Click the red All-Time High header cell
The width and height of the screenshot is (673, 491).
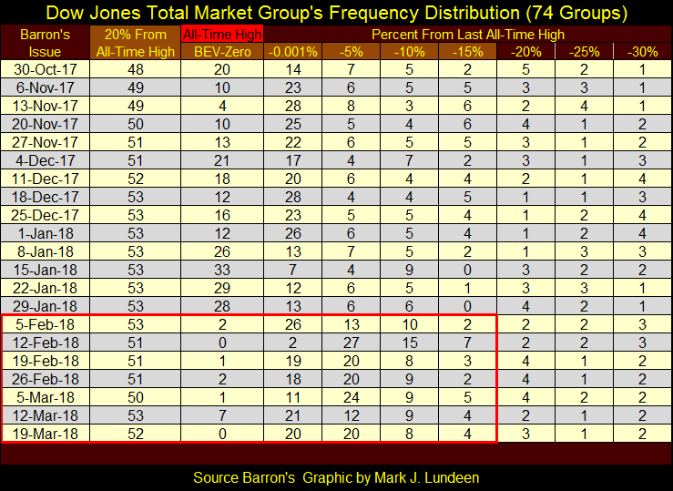(222, 34)
